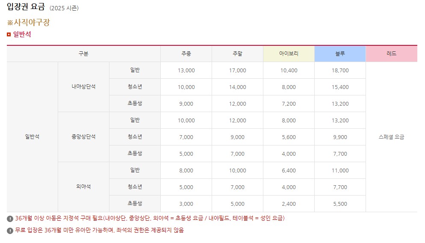
Task: Click the 3,000 weekday price
Action: coord(186,204)
